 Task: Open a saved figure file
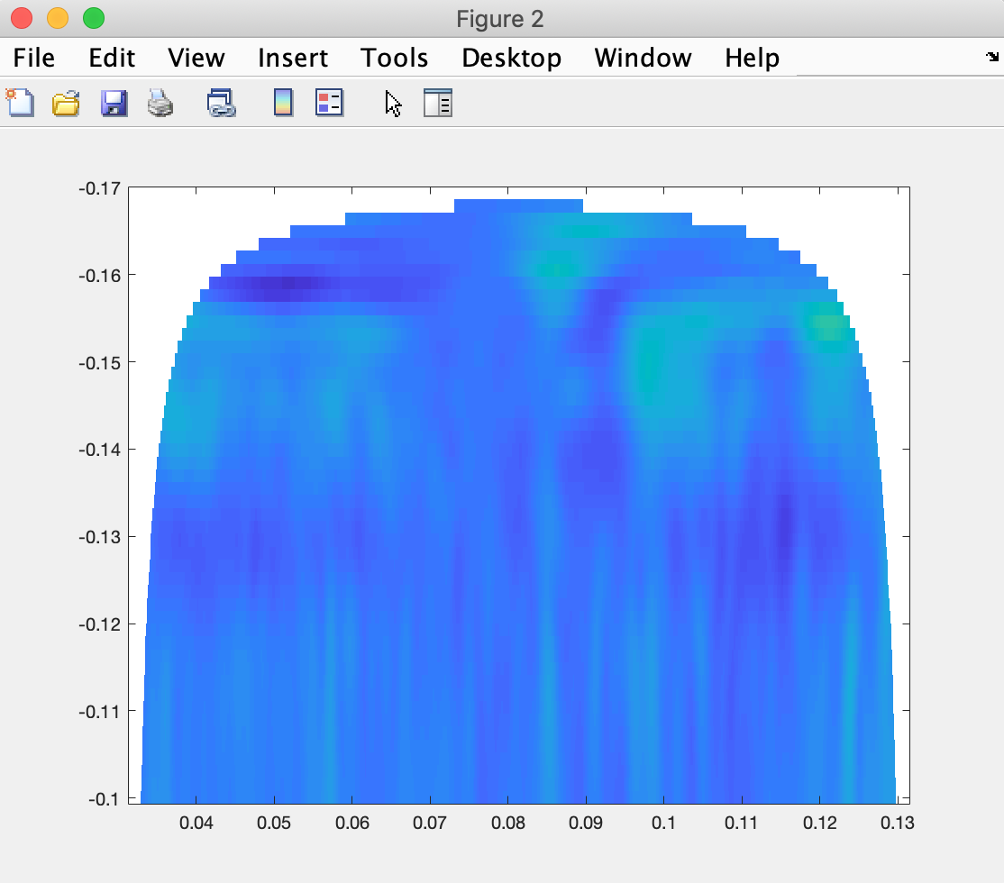click(x=65, y=104)
